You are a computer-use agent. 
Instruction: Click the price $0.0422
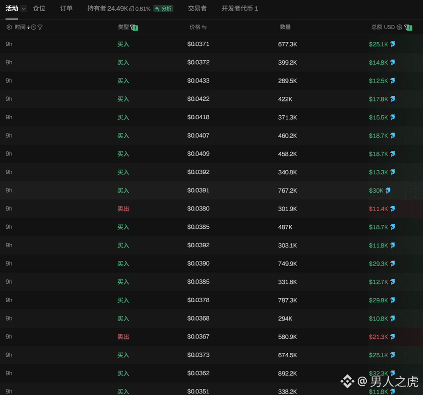tap(198, 99)
